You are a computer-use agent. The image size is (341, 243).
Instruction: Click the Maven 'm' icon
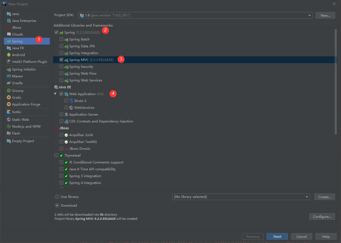pos(9,76)
